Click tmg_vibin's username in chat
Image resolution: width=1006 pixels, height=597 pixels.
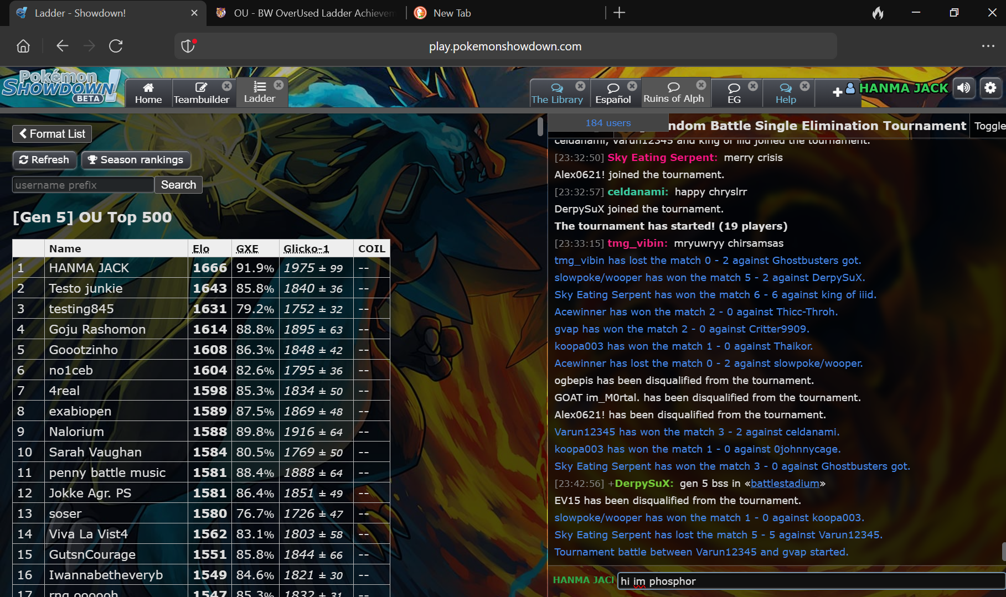[x=637, y=243]
